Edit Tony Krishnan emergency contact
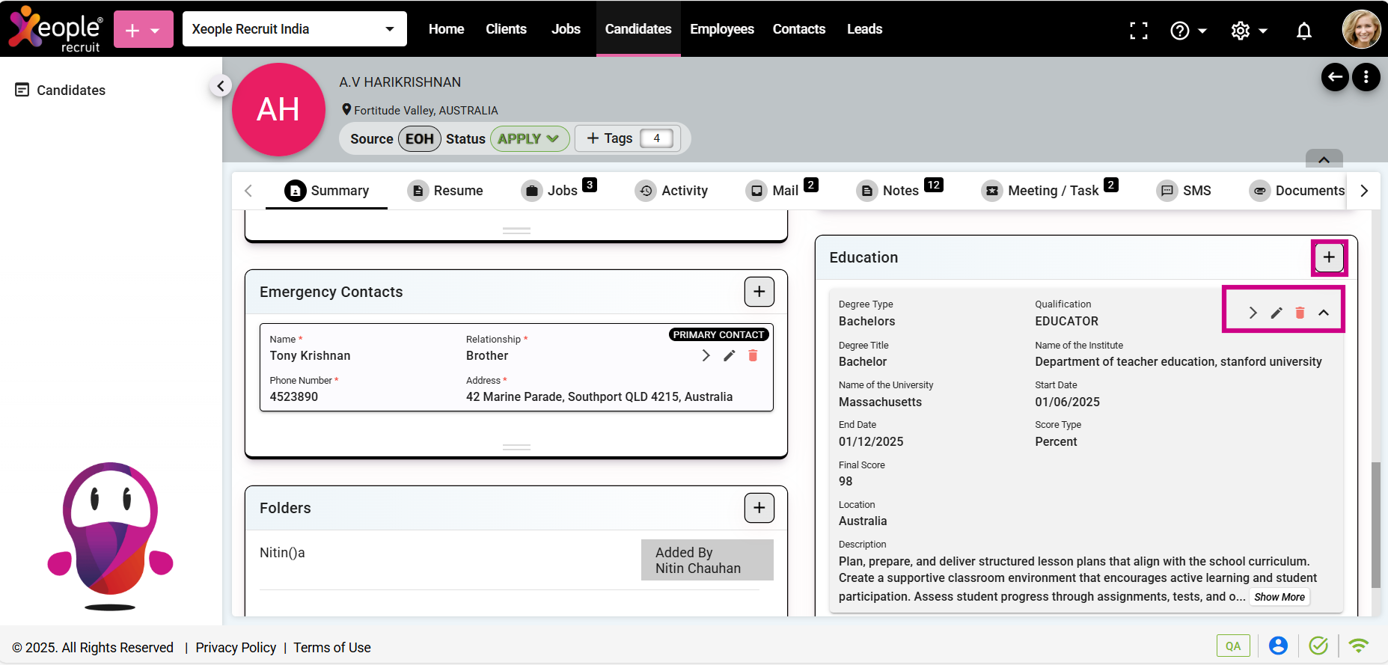 tap(730, 355)
